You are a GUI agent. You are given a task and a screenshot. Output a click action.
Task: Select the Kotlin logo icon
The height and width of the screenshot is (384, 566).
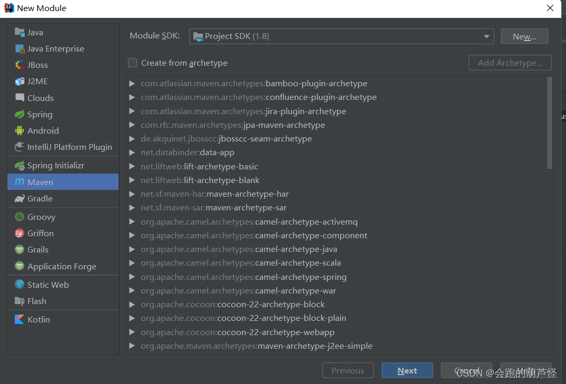point(19,319)
